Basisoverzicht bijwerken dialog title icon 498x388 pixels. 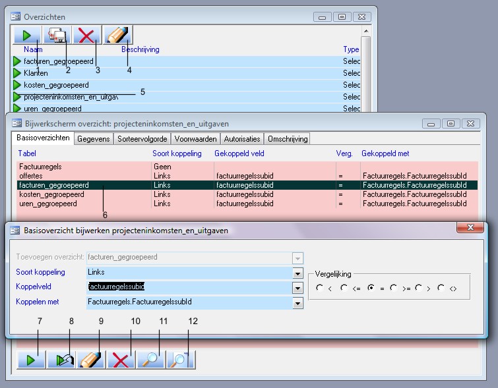click(15, 231)
